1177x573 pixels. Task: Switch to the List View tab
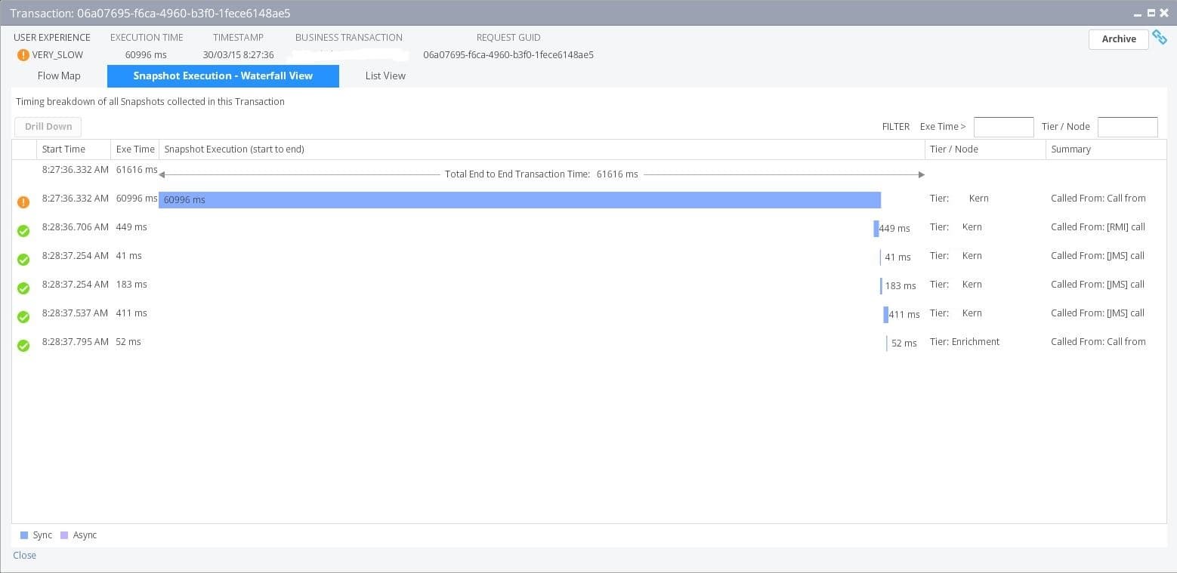coord(385,75)
